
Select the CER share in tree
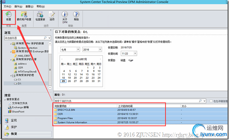coord(20,68)
